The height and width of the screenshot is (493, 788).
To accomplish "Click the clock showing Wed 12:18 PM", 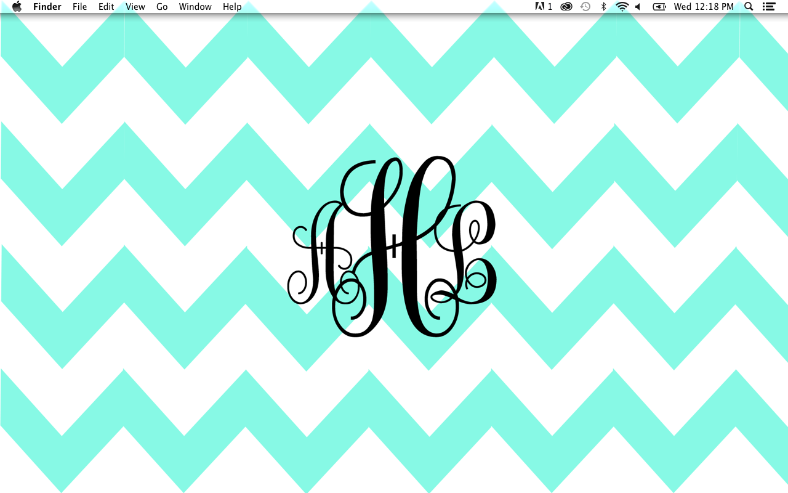I will tap(704, 6).
